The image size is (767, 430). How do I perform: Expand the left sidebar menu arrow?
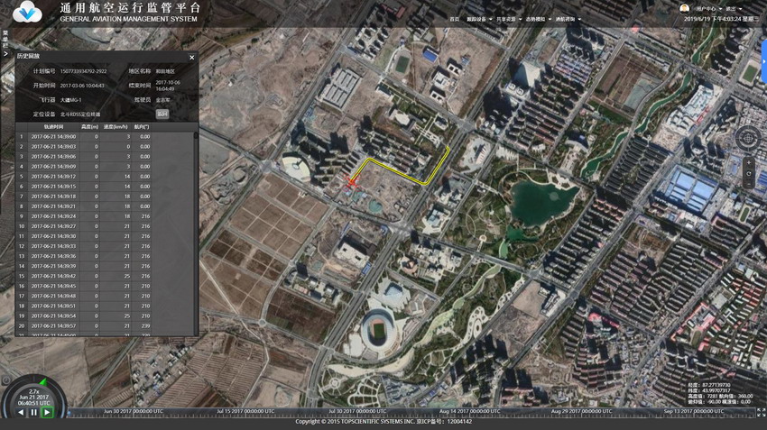pyautogui.click(x=5, y=56)
